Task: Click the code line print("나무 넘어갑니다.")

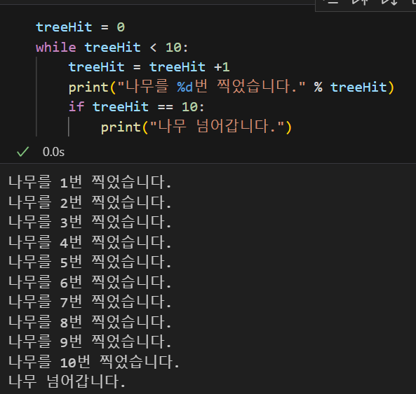Action: pos(196,127)
